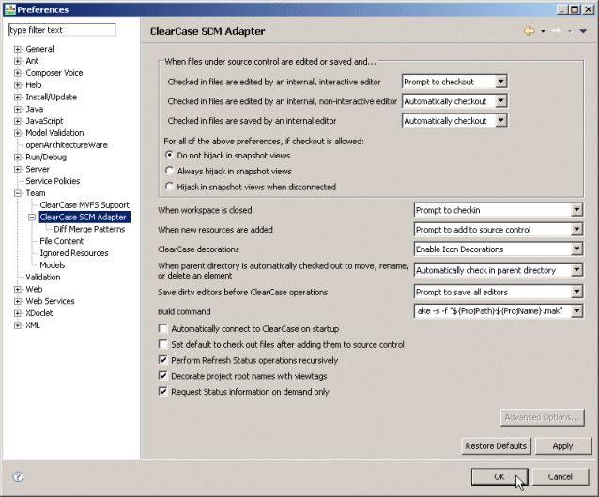Image resolution: width=599 pixels, height=497 pixels.
Task: Expand the Install/Update node
Action: pos(18,97)
